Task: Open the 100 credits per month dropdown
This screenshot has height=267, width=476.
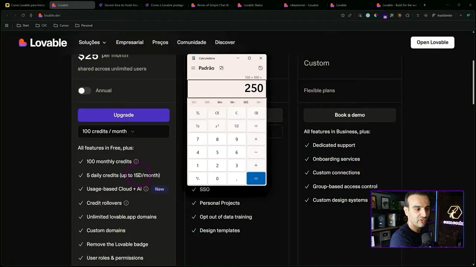Action: point(123,131)
